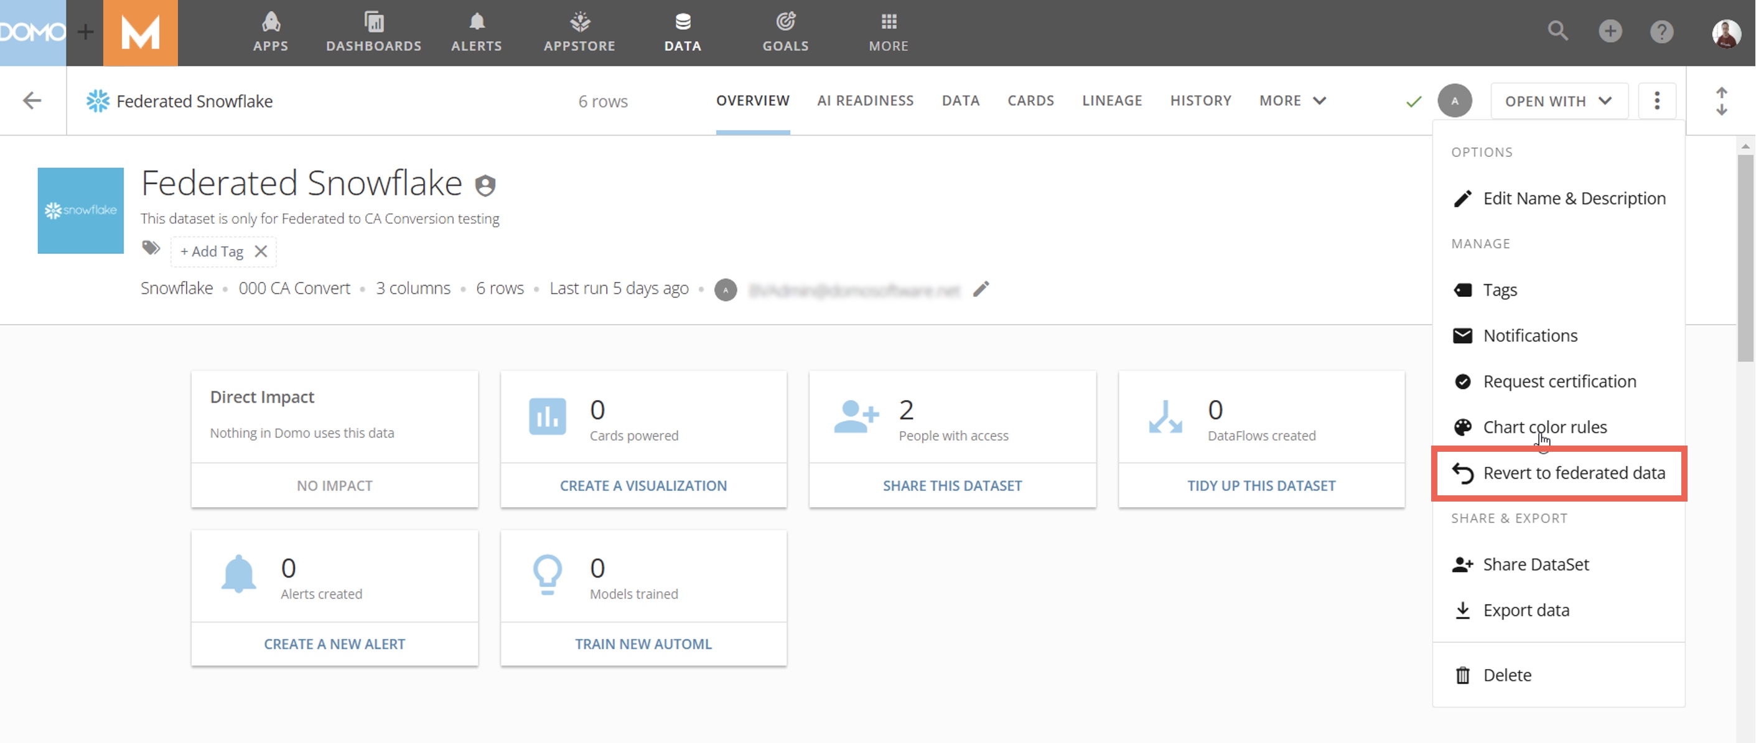
Task: Remove the tag with the X next to Add Tag
Action: [260, 251]
